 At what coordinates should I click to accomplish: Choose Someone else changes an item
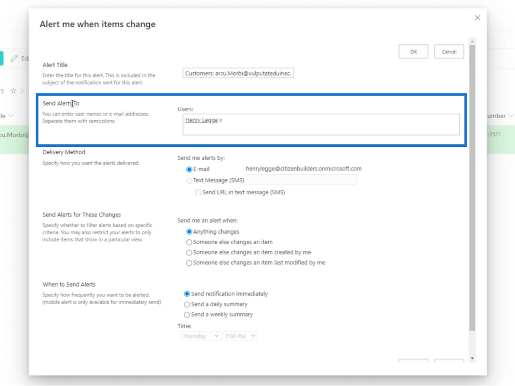[189, 242]
